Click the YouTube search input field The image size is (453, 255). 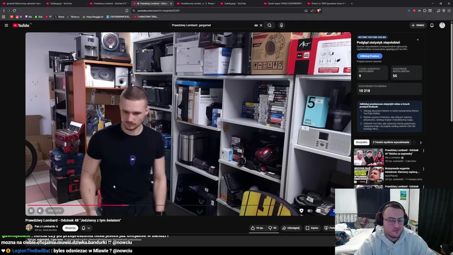(212, 25)
